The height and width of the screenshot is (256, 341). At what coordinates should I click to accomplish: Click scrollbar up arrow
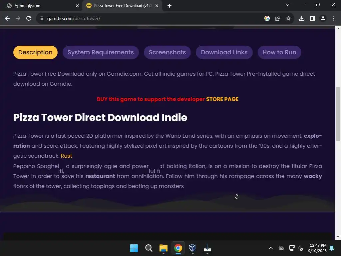click(x=338, y=29)
